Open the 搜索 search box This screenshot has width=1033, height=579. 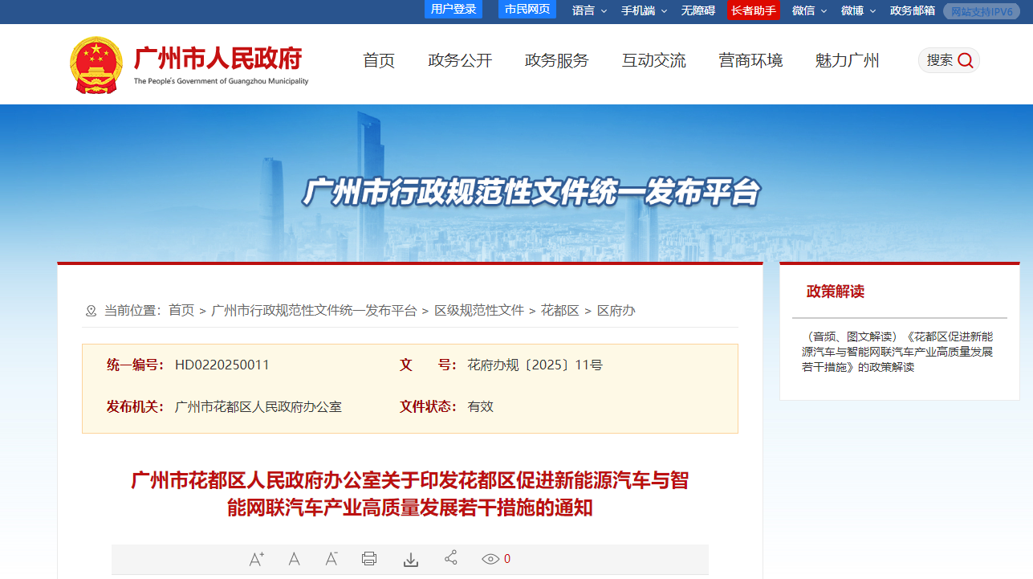pos(949,60)
